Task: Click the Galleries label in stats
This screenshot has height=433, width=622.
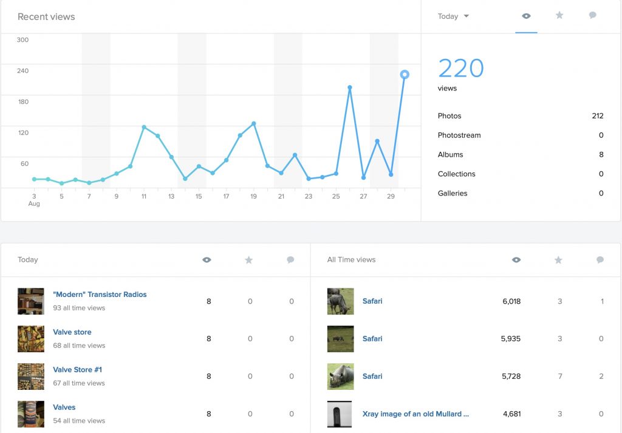Action: 453,194
